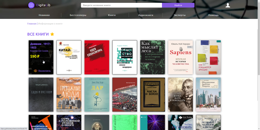Navigate to the Эксперты page
Viewport: 260px width, 130px height.
[179, 15]
